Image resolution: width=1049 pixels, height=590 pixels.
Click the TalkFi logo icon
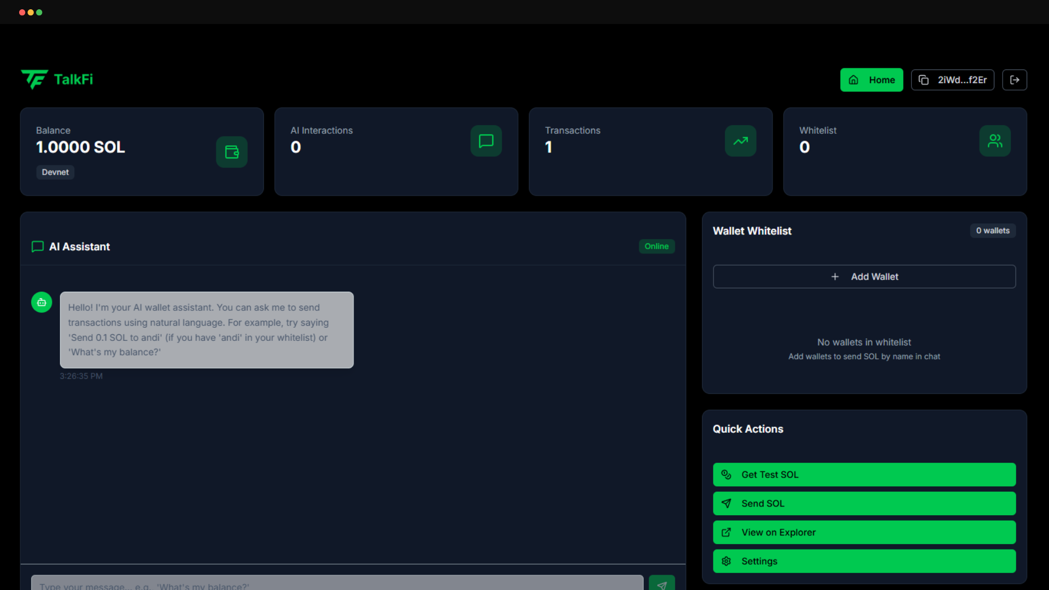[34, 79]
